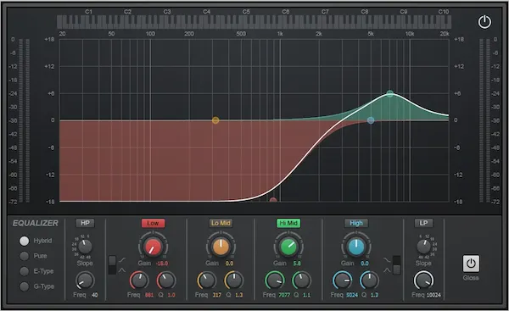Select the Hybrid EQ mode

coord(24,241)
